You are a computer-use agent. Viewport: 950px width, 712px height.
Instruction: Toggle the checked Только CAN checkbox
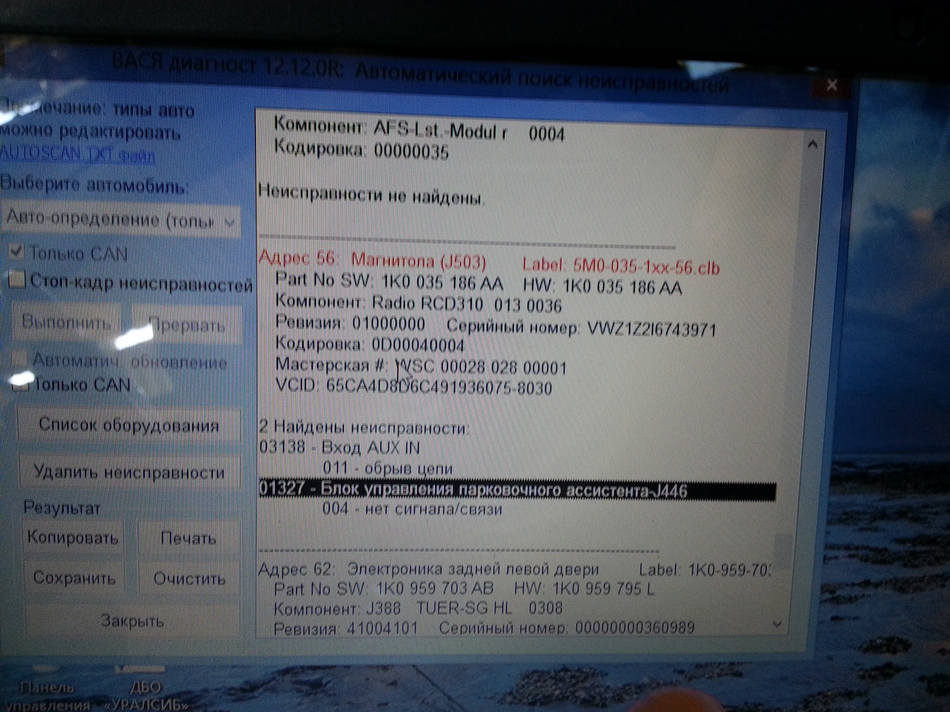pyautogui.click(x=16, y=252)
